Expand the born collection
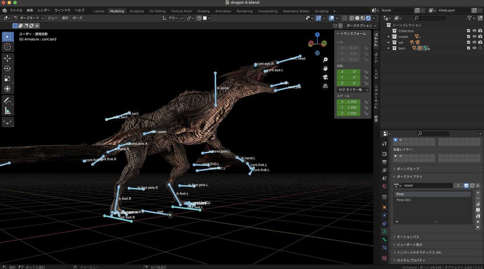 pyautogui.click(x=389, y=48)
